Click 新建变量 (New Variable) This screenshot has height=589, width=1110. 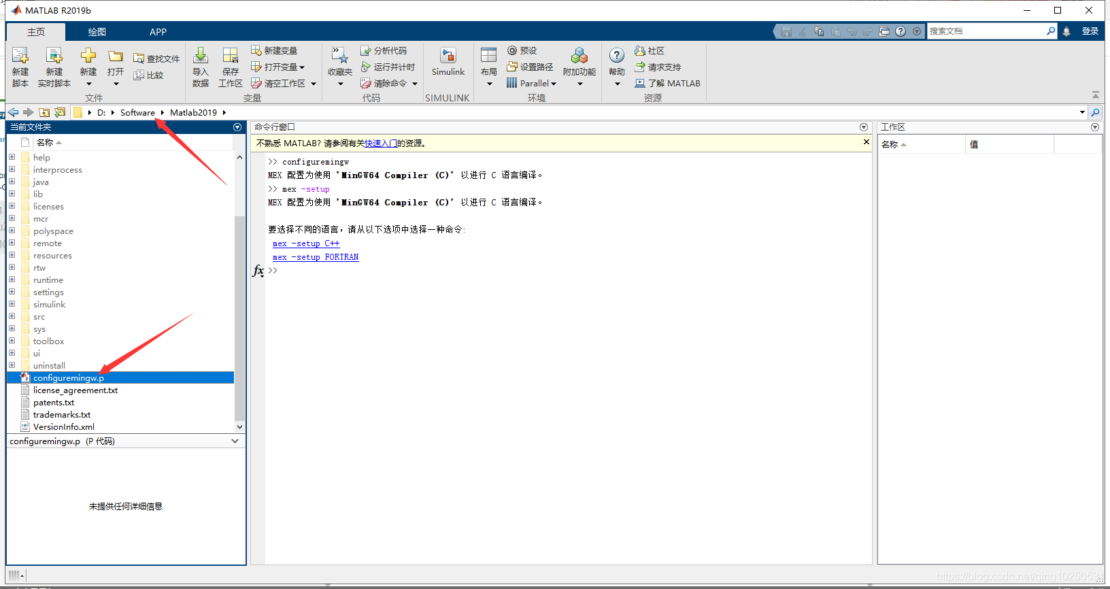coord(274,50)
